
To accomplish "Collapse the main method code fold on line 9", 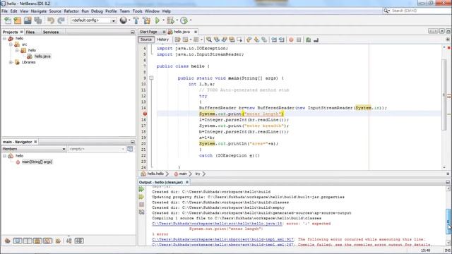I will tap(151, 78).
